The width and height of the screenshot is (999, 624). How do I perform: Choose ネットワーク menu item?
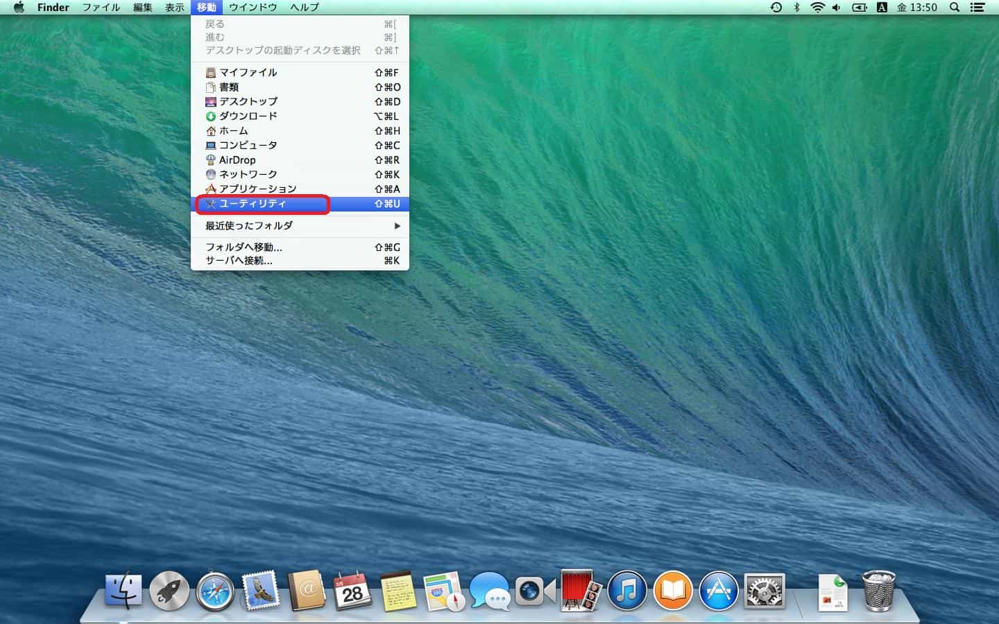[x=300, y=174]
